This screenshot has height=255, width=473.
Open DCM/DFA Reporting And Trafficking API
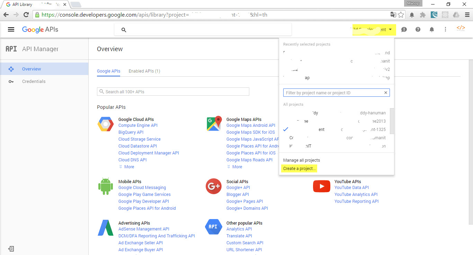pos(157,236)
